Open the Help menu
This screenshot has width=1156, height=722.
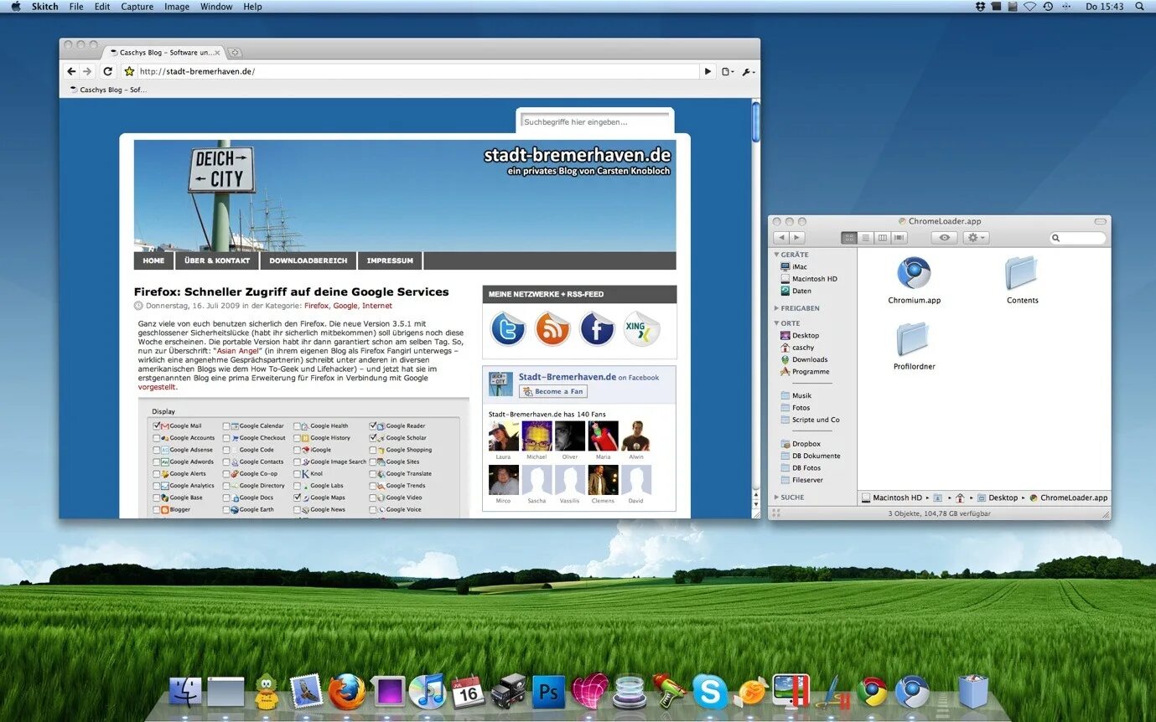click(252, 7)
